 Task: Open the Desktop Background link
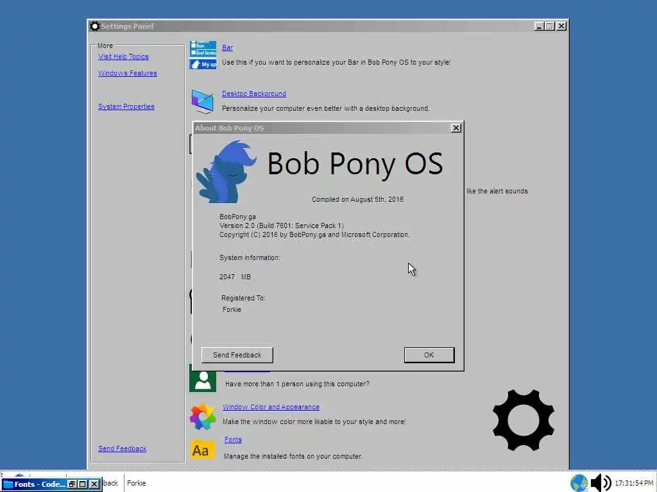click(x=254, y=94)
